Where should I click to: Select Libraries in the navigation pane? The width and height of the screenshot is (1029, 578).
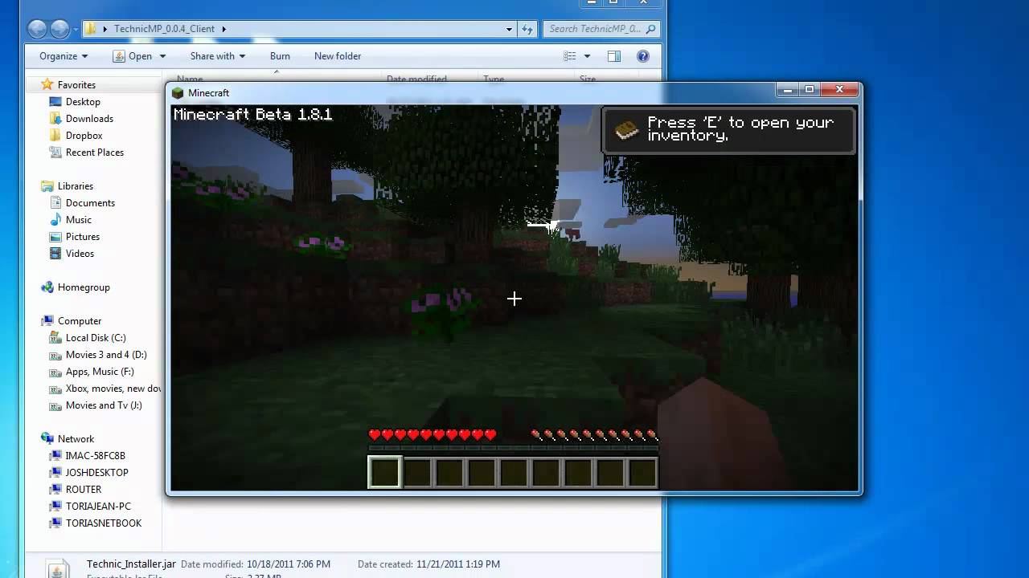tap(76, 186)
